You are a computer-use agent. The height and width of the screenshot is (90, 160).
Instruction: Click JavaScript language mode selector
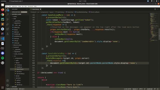coord(149,89)
